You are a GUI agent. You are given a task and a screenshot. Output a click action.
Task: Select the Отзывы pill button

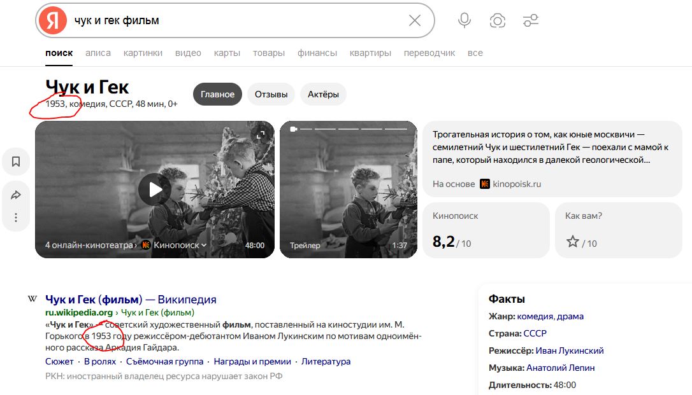271,94
